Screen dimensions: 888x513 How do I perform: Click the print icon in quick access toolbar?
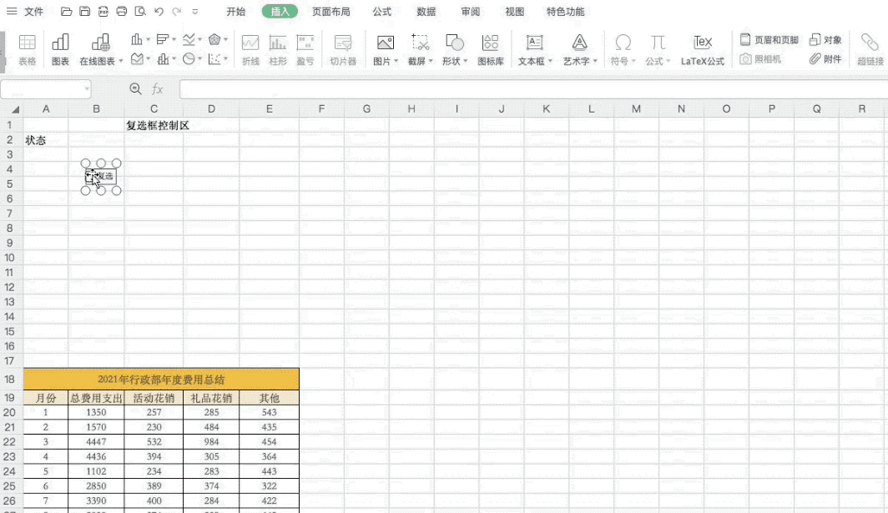pyautogui.click(x=122, y=12)
